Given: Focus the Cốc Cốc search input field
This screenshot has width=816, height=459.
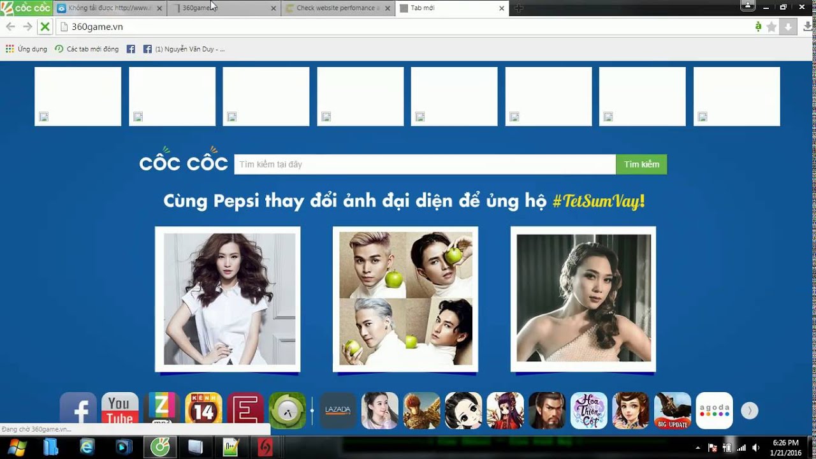Looking at the screenshot, I should pos(425,164).
